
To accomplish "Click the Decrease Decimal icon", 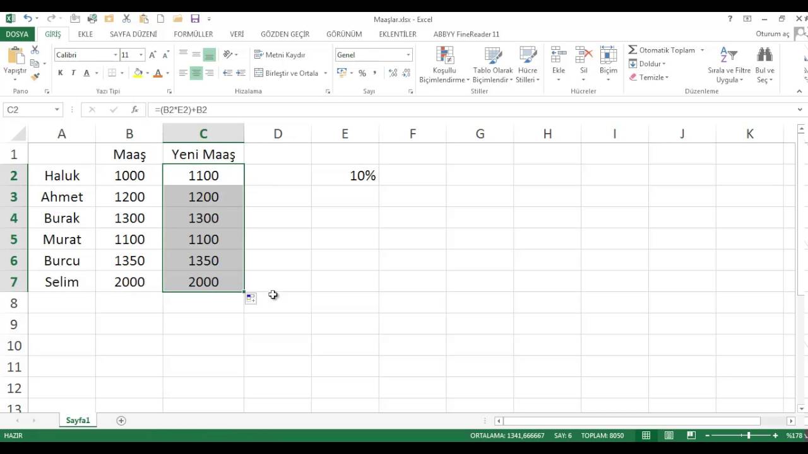I will 407,73.
